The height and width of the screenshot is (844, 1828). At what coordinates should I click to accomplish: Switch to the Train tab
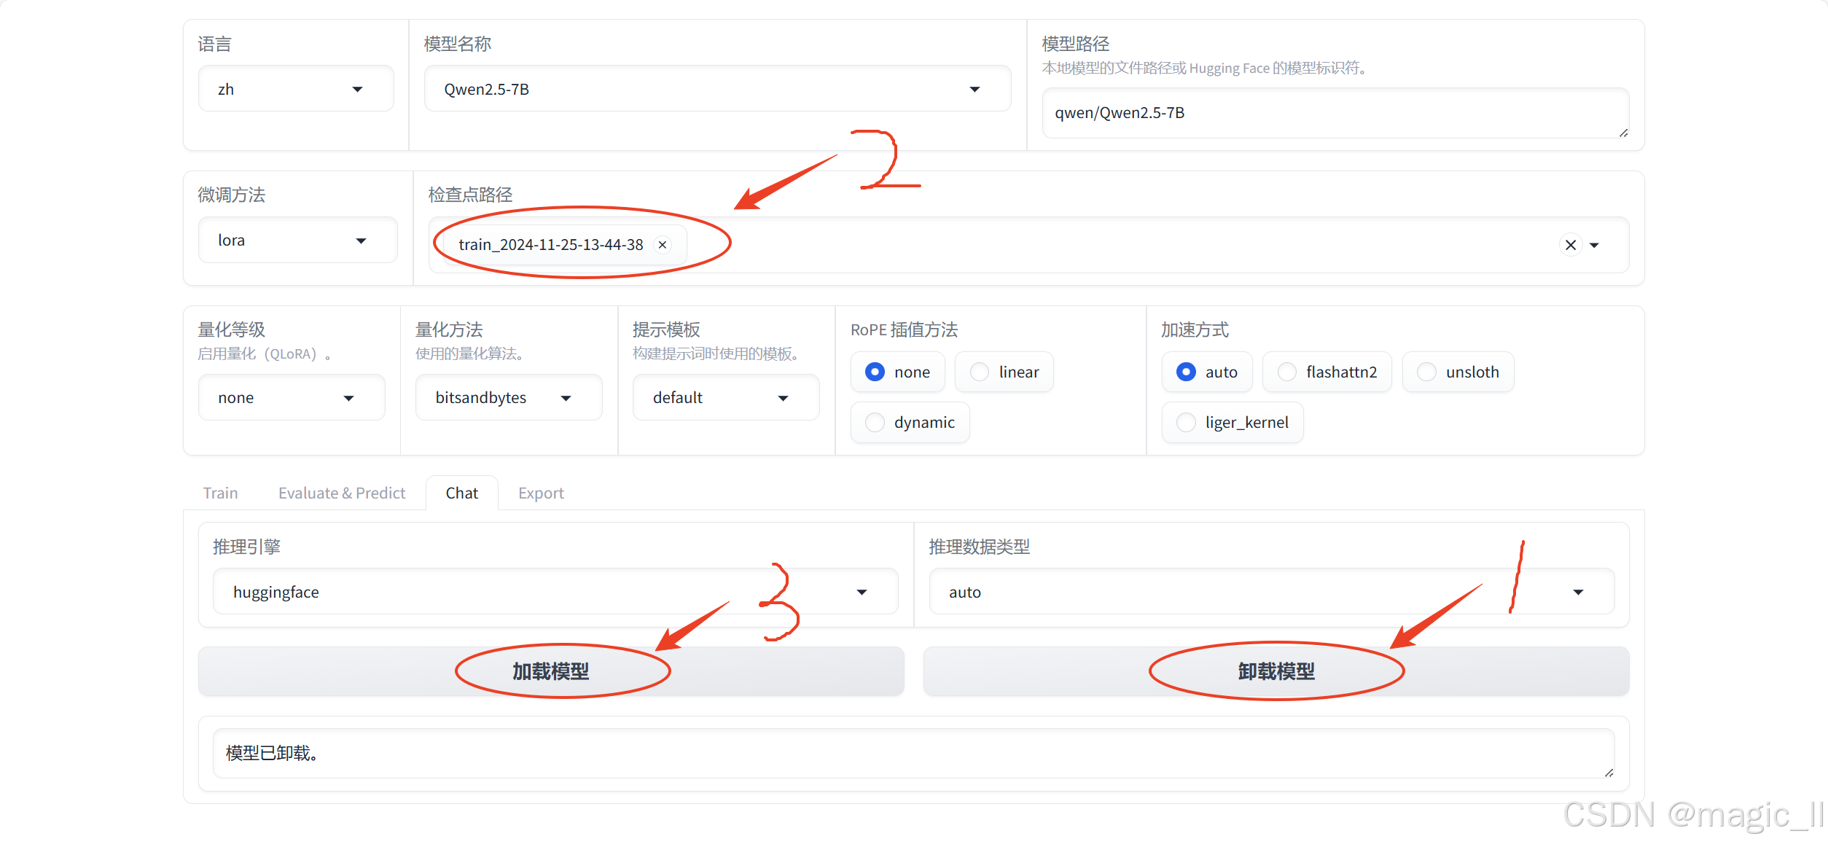(x=220, y=493)
